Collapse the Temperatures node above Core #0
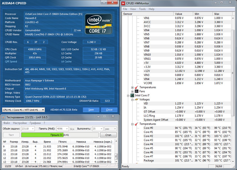Screen dimensions: 237x170 [132, 124]
